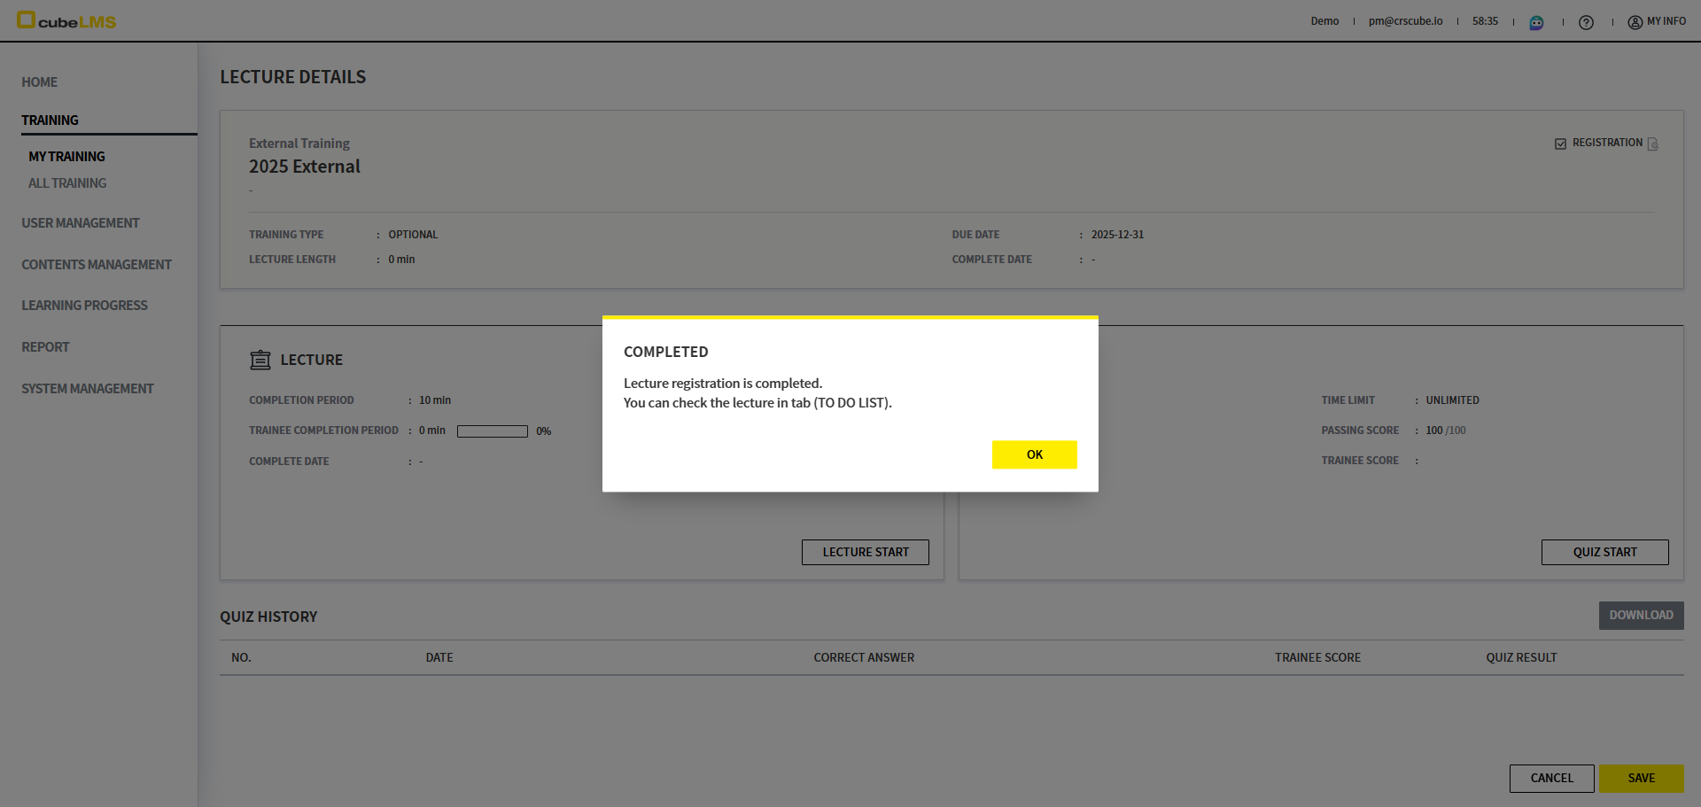Toggle the REGISTRATION checkbox
The image size is (1701, 807).
coord(1560,144)
